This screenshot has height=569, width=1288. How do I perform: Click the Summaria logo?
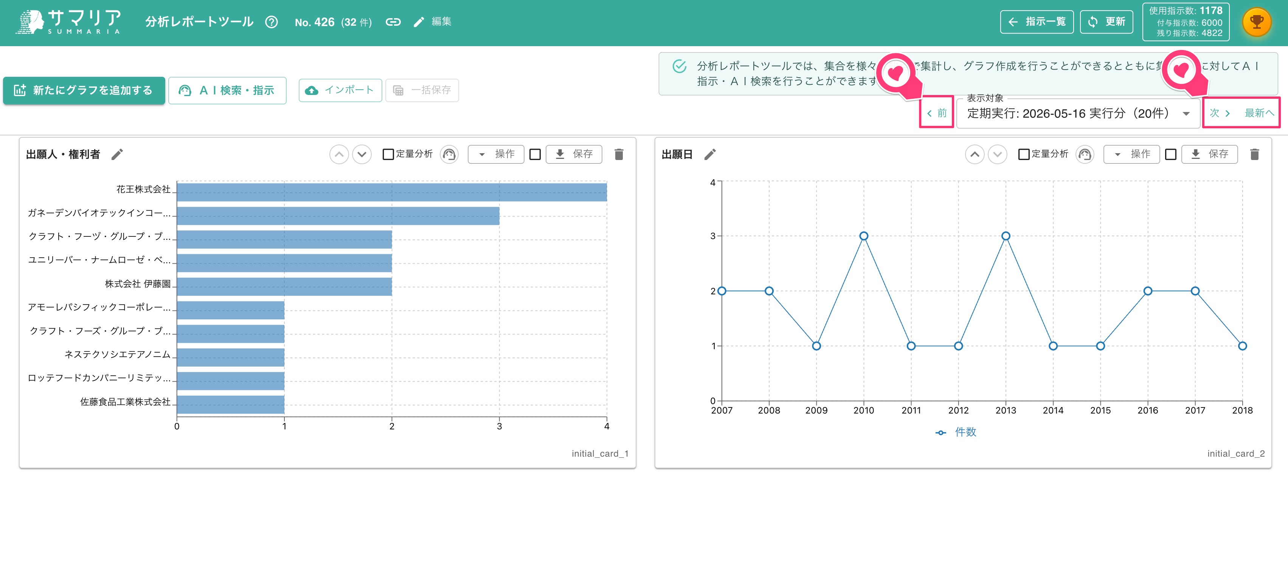(68, 22)
